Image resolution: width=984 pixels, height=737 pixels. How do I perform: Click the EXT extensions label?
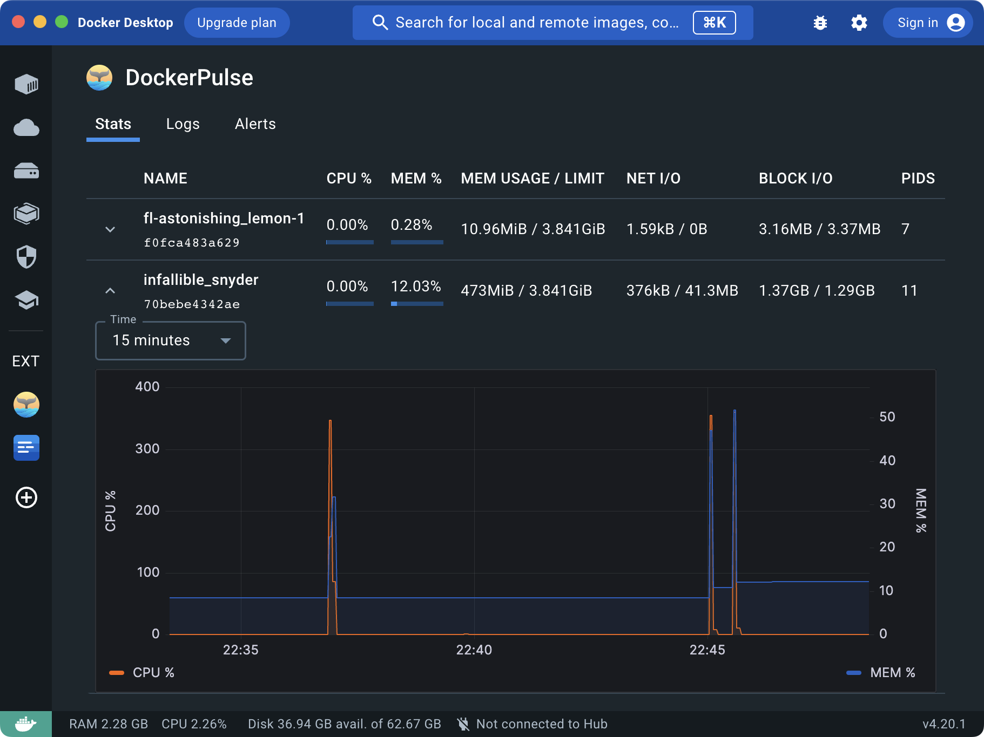pos(26,361)
